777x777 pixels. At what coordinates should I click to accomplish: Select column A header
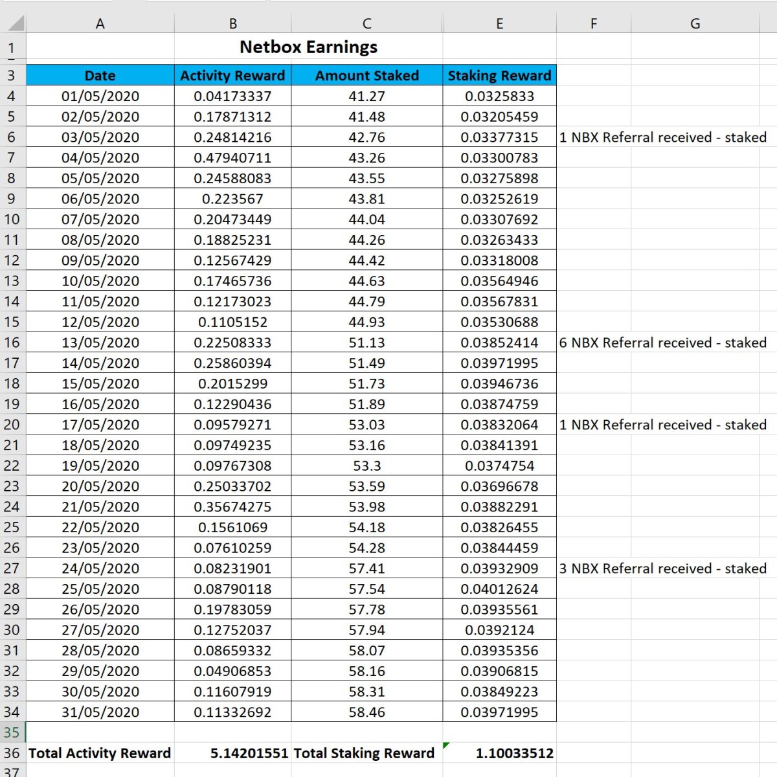pyautogui.click(x=100, y=23)
